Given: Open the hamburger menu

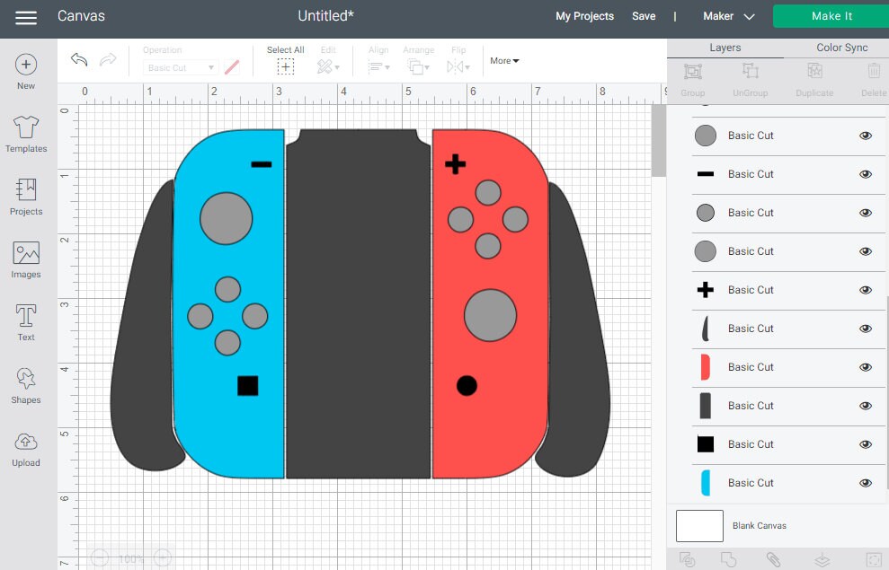Looking at the screenshot, I should [25, 16].
